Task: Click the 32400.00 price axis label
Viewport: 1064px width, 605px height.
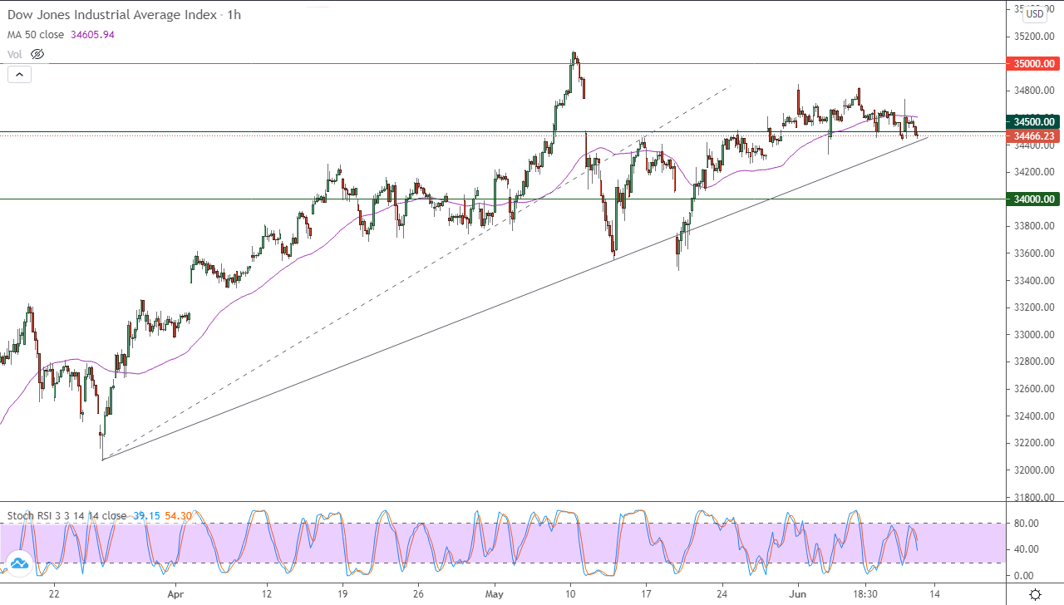Action: [x=1035, y=416]
